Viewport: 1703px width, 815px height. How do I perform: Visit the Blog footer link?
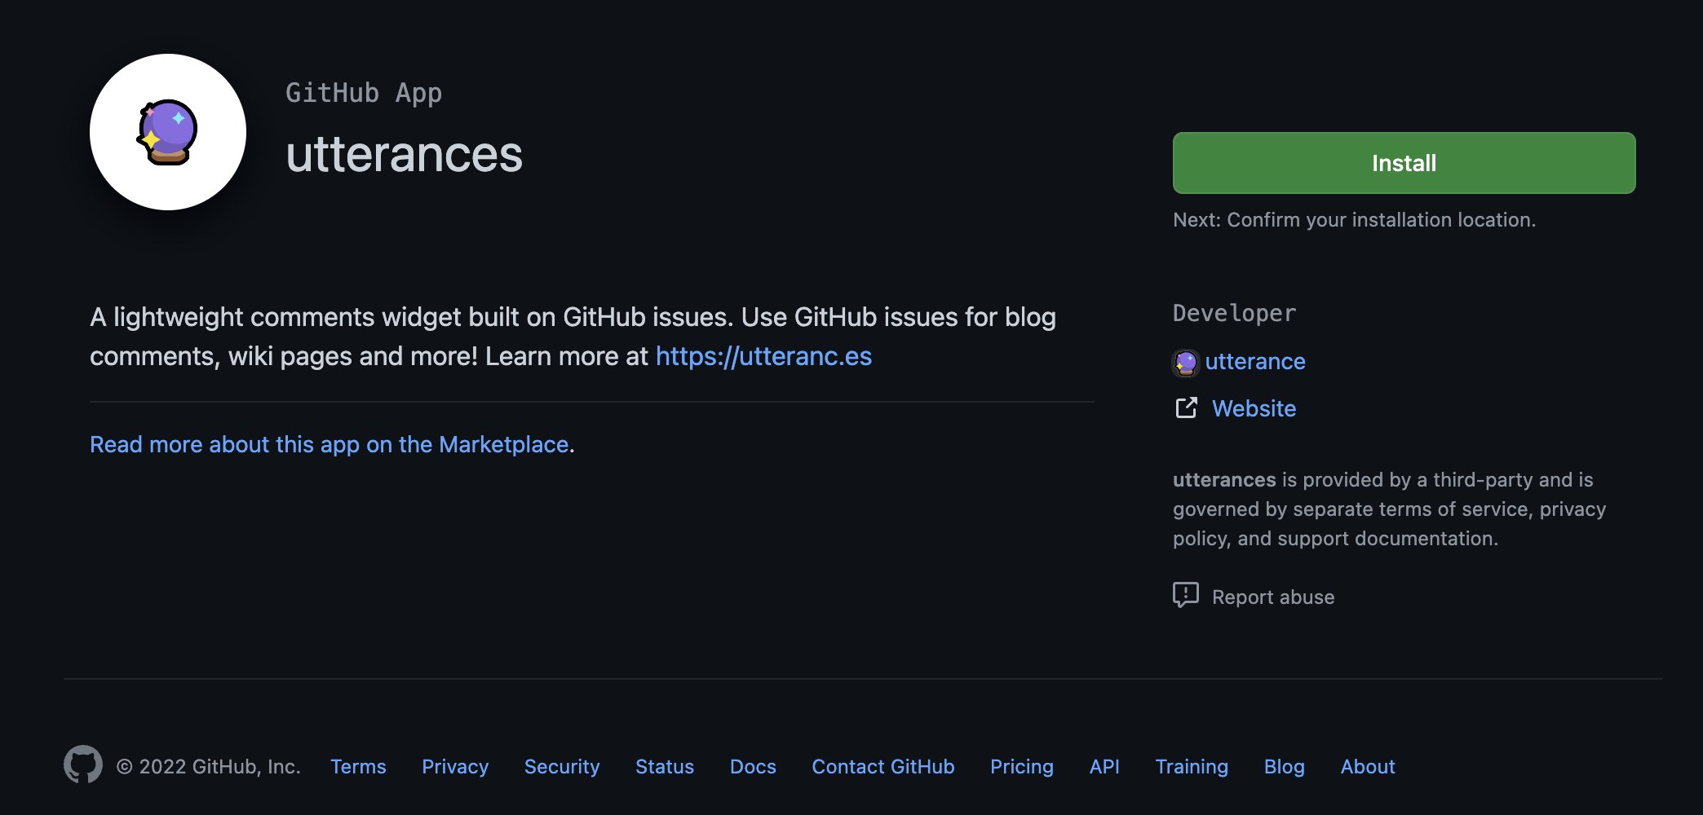pos(1284,767)
